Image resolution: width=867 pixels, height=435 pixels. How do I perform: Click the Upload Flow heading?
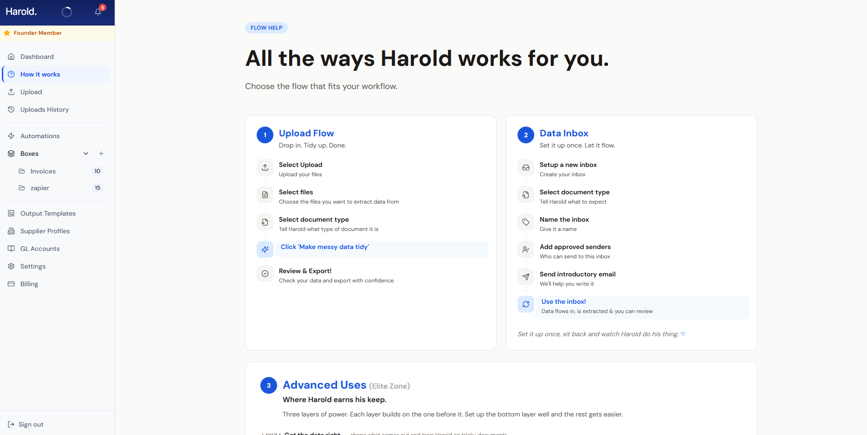point(306,134)
